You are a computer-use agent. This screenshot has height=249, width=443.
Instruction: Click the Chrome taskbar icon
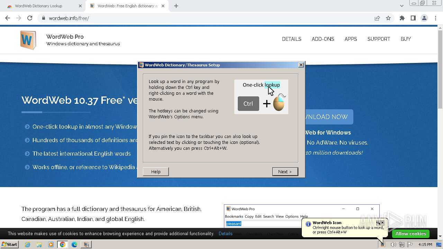[63, 245]
